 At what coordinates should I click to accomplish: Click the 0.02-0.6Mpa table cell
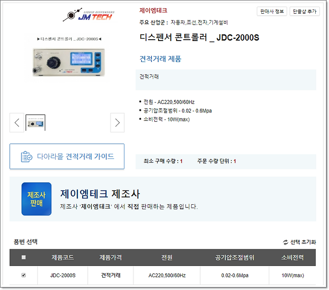tap(235, 275)
